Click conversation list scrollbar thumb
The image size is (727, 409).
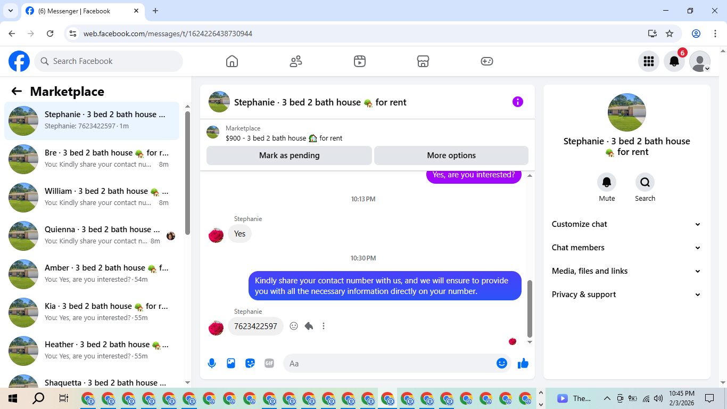click(187, 173)
